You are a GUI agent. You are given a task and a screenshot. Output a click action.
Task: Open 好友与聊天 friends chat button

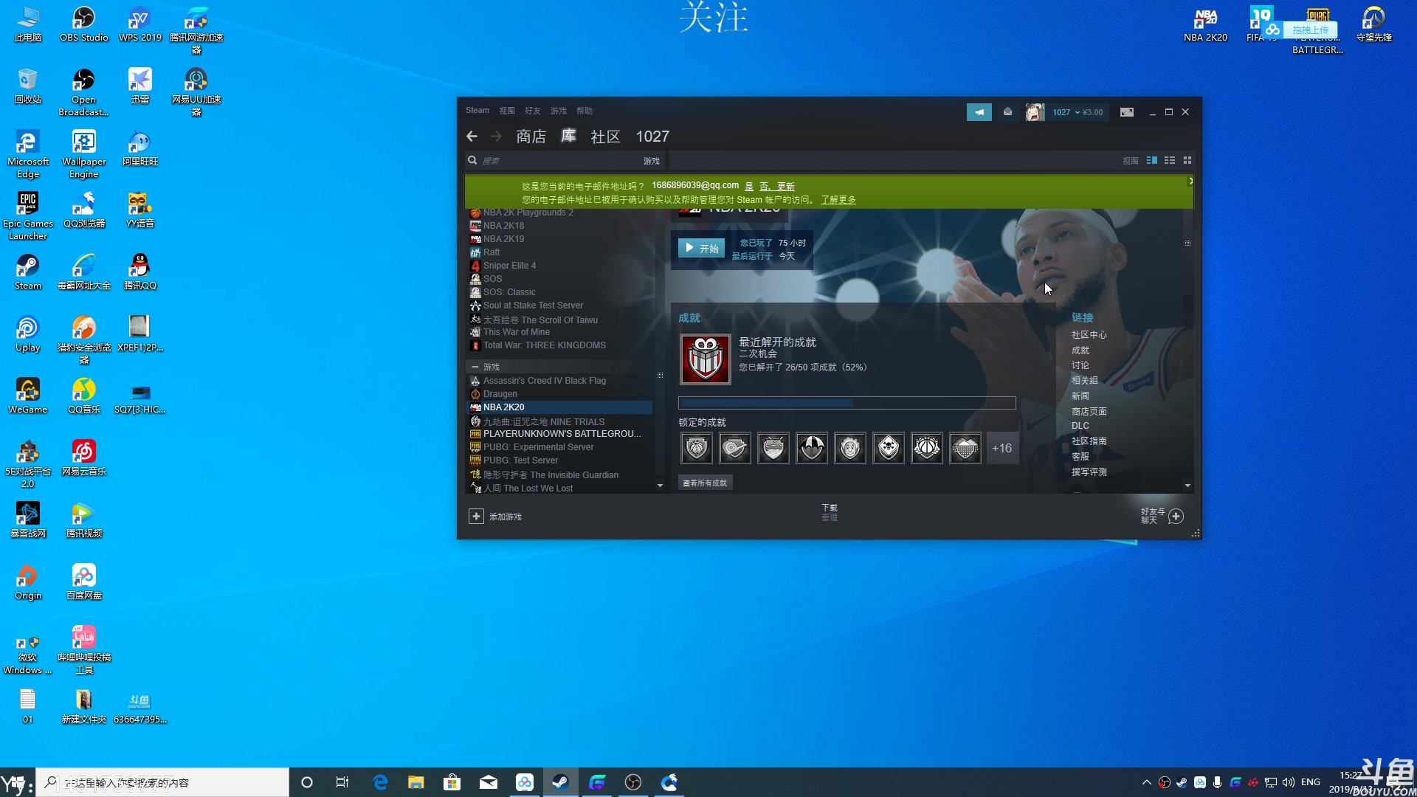(1162, 516)
